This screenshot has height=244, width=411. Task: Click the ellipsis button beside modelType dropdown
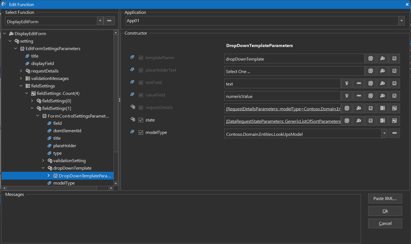pyautogui.click(x=394, y=133)
